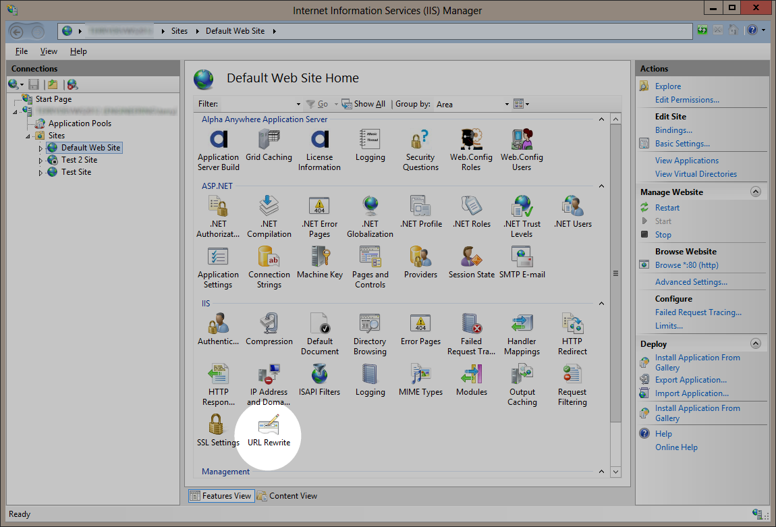Open SSL Settings feature

218,431
